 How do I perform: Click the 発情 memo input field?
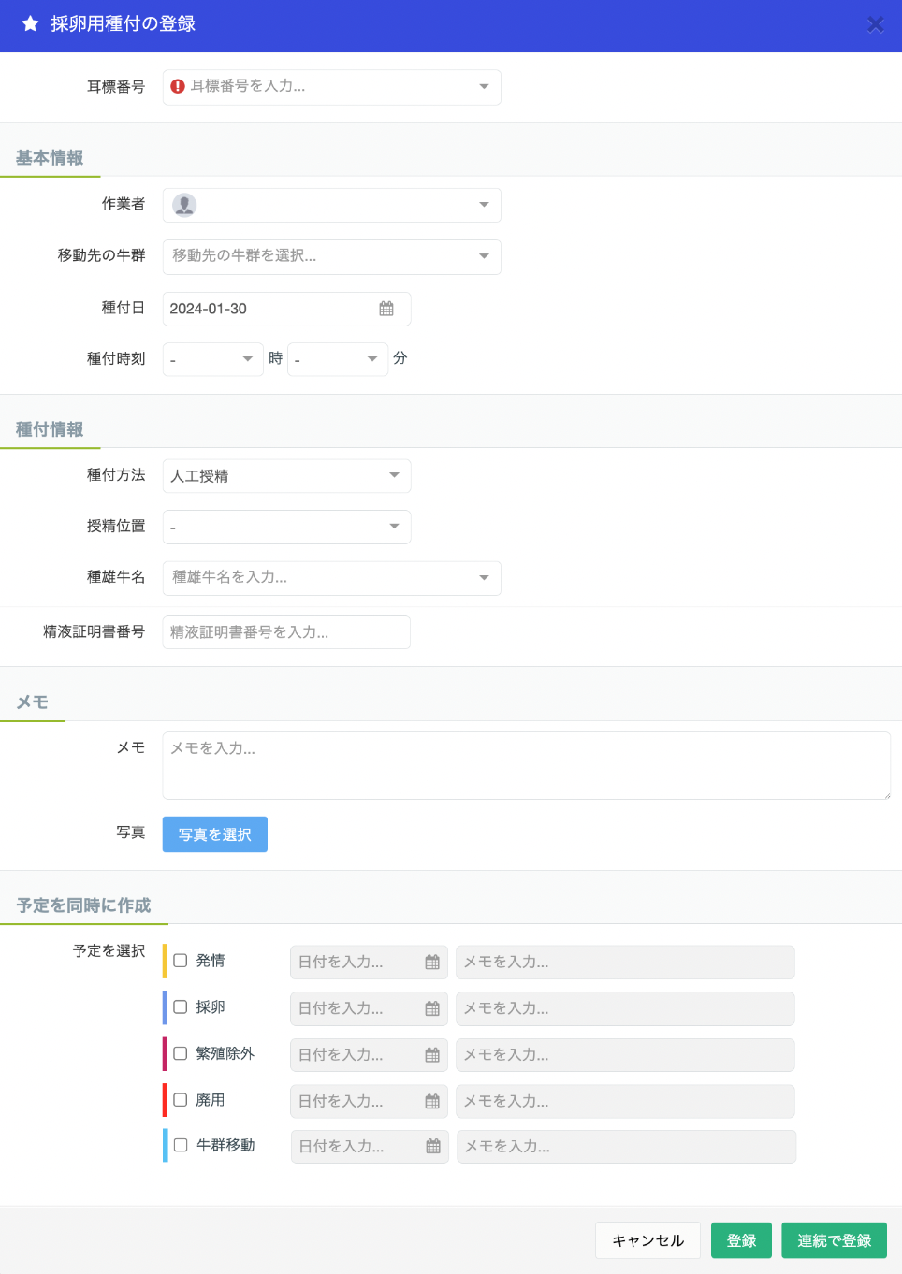(625, 962)
